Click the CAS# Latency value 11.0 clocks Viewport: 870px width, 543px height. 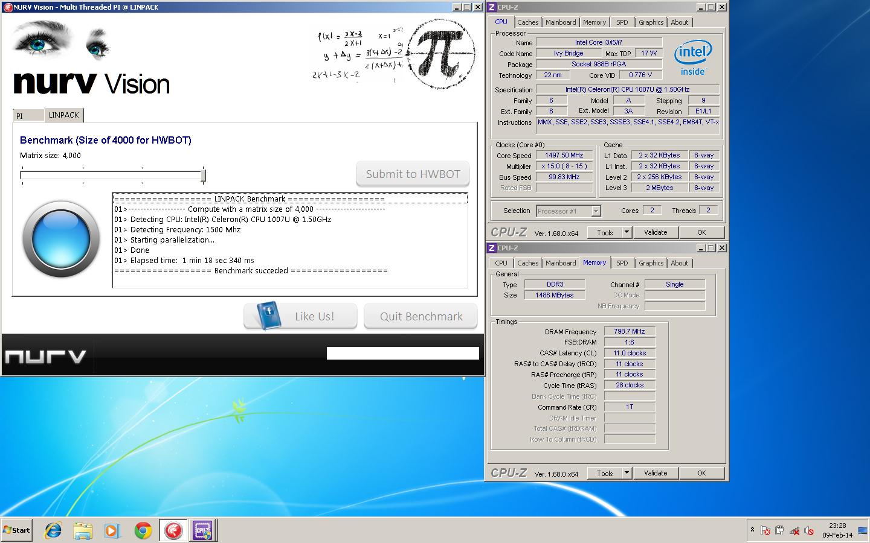coord(630,353)
